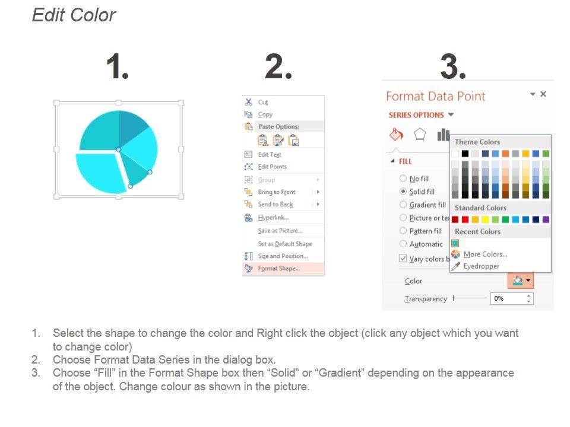Click the Transparency percentage input field

[508, 298]
